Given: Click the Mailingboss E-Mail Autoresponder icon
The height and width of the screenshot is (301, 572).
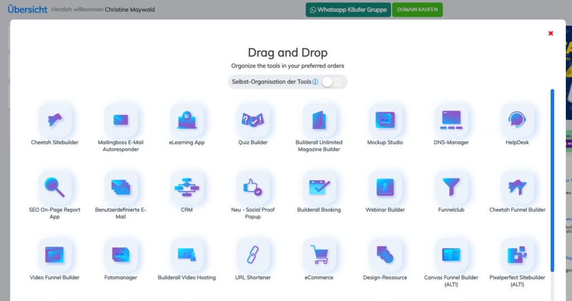Looking at the screenshot, I should 121,120.
